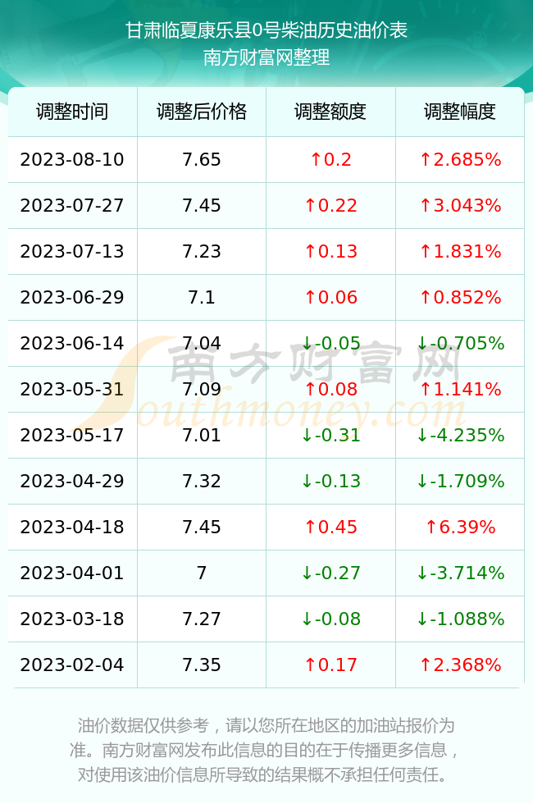The height and width of the screenshot is (804, 533).
Task: Select the 2023-06-29 date cell
Action: point(72,298)
